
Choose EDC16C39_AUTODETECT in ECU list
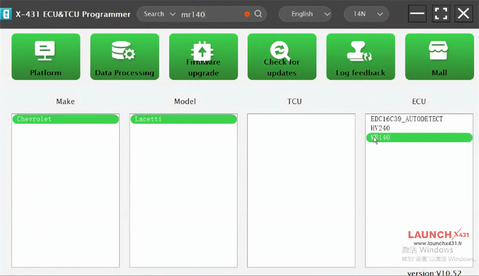[x=406, y=119]
